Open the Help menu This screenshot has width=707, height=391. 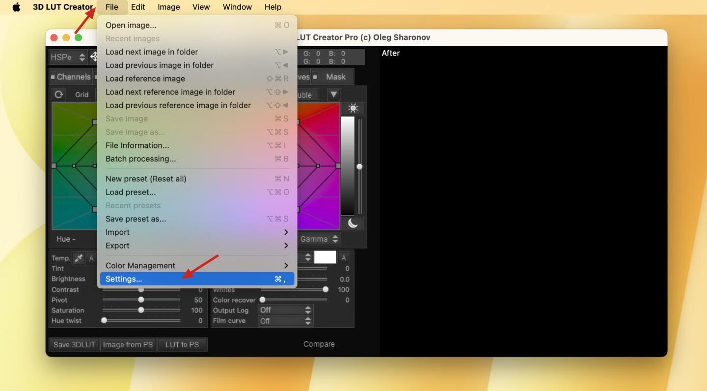point(273,7)
